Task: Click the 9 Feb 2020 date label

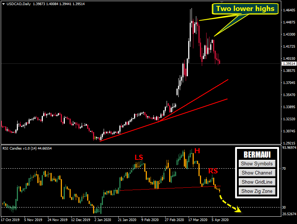Action: pyautogui.click(x=150, y=220)
